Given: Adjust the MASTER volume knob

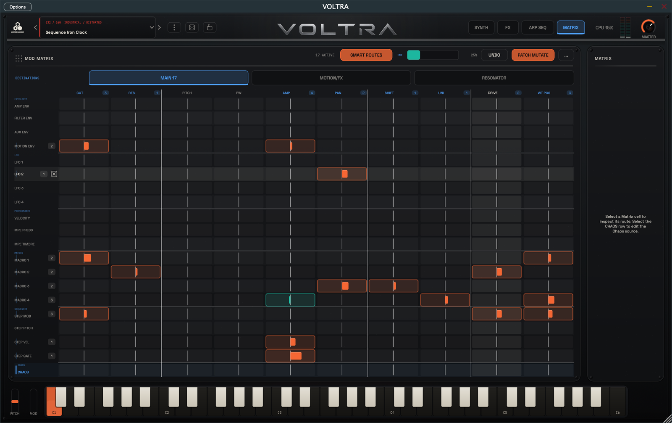Looking at the screenshot, I should point(648,26).
